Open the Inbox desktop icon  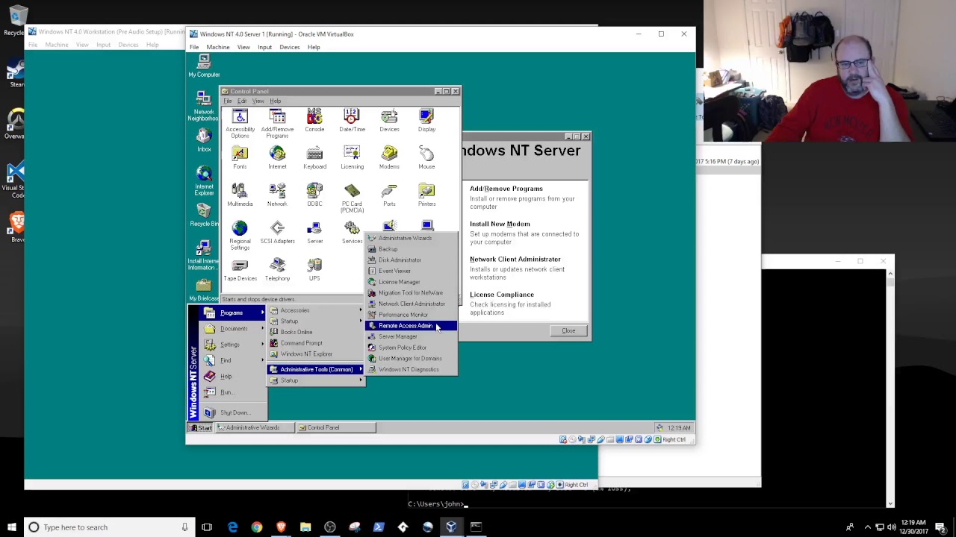(204, 140)
